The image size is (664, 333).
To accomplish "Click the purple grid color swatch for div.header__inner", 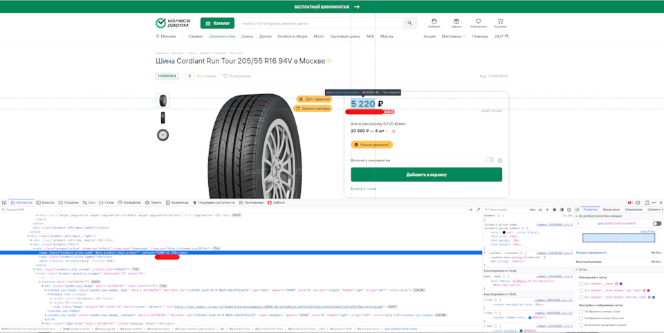I will (x=621, y=284).
